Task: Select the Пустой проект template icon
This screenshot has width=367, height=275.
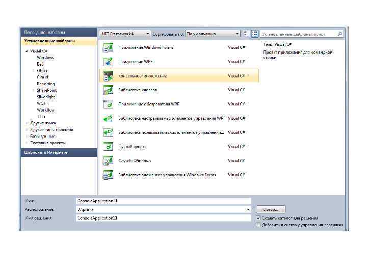Action: pyautogui.click(x=108, y=147)
